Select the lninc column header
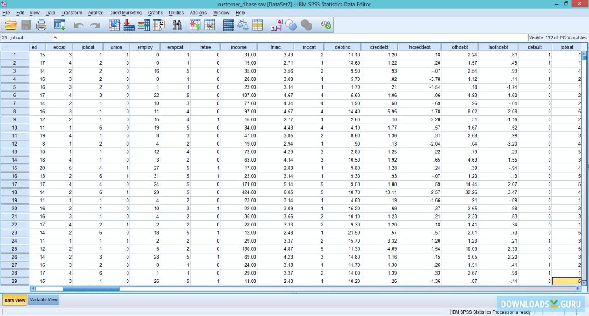 click(x=276, y=47)
